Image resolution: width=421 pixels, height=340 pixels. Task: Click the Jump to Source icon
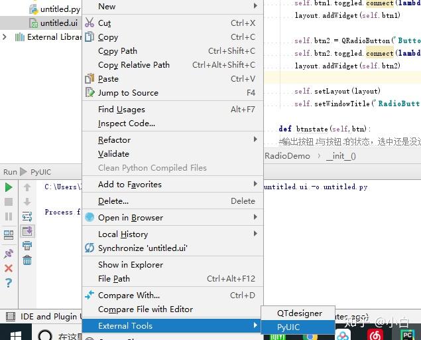(90, 92)
